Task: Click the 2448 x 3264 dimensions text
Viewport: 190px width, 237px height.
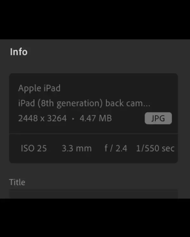Action: coord(42,118)
